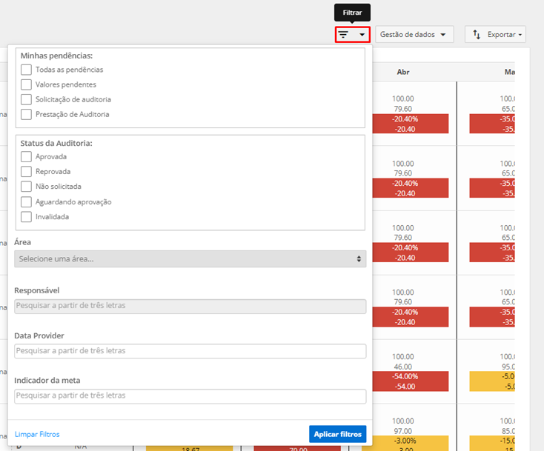Click the Limpar Filtros link

tap(37, 434)
